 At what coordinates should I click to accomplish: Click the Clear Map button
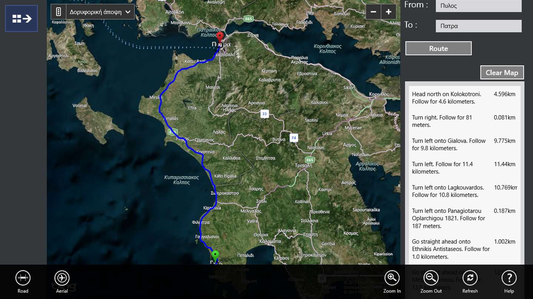(x=502, y=72)
